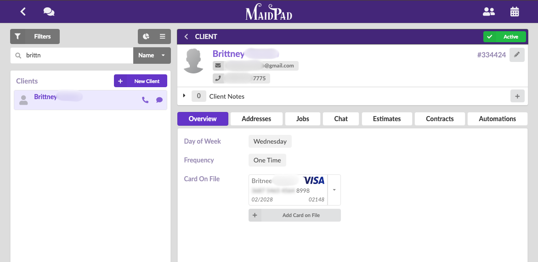Click the Brittney client name heading
This screenshot has height=262, width=538.
click(228, 54)
